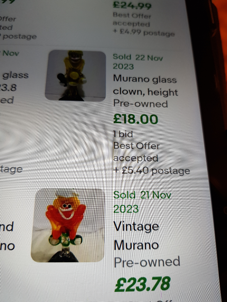Click the word 'Murano' in the vintage listing
227x302 pixels.
click(x=136, y=245)
